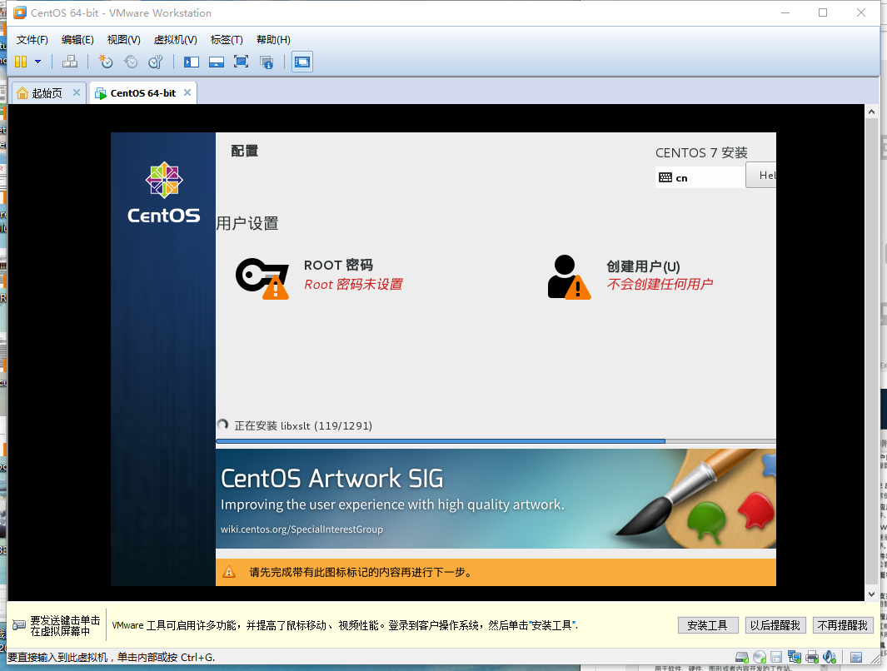
Task: Click the revert to snapshot icon
Action: (x=131, y=62)
